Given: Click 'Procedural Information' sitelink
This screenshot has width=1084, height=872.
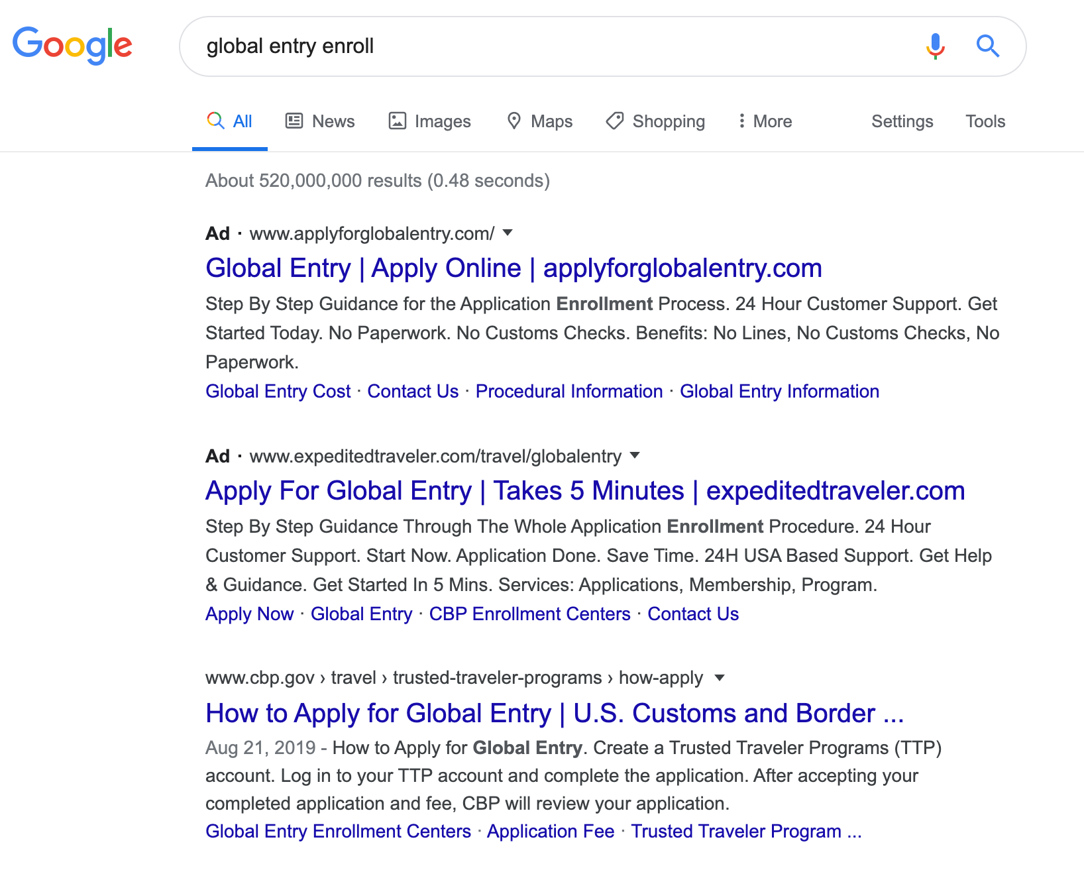Looking at the screenshot, I should pos(569,392).
